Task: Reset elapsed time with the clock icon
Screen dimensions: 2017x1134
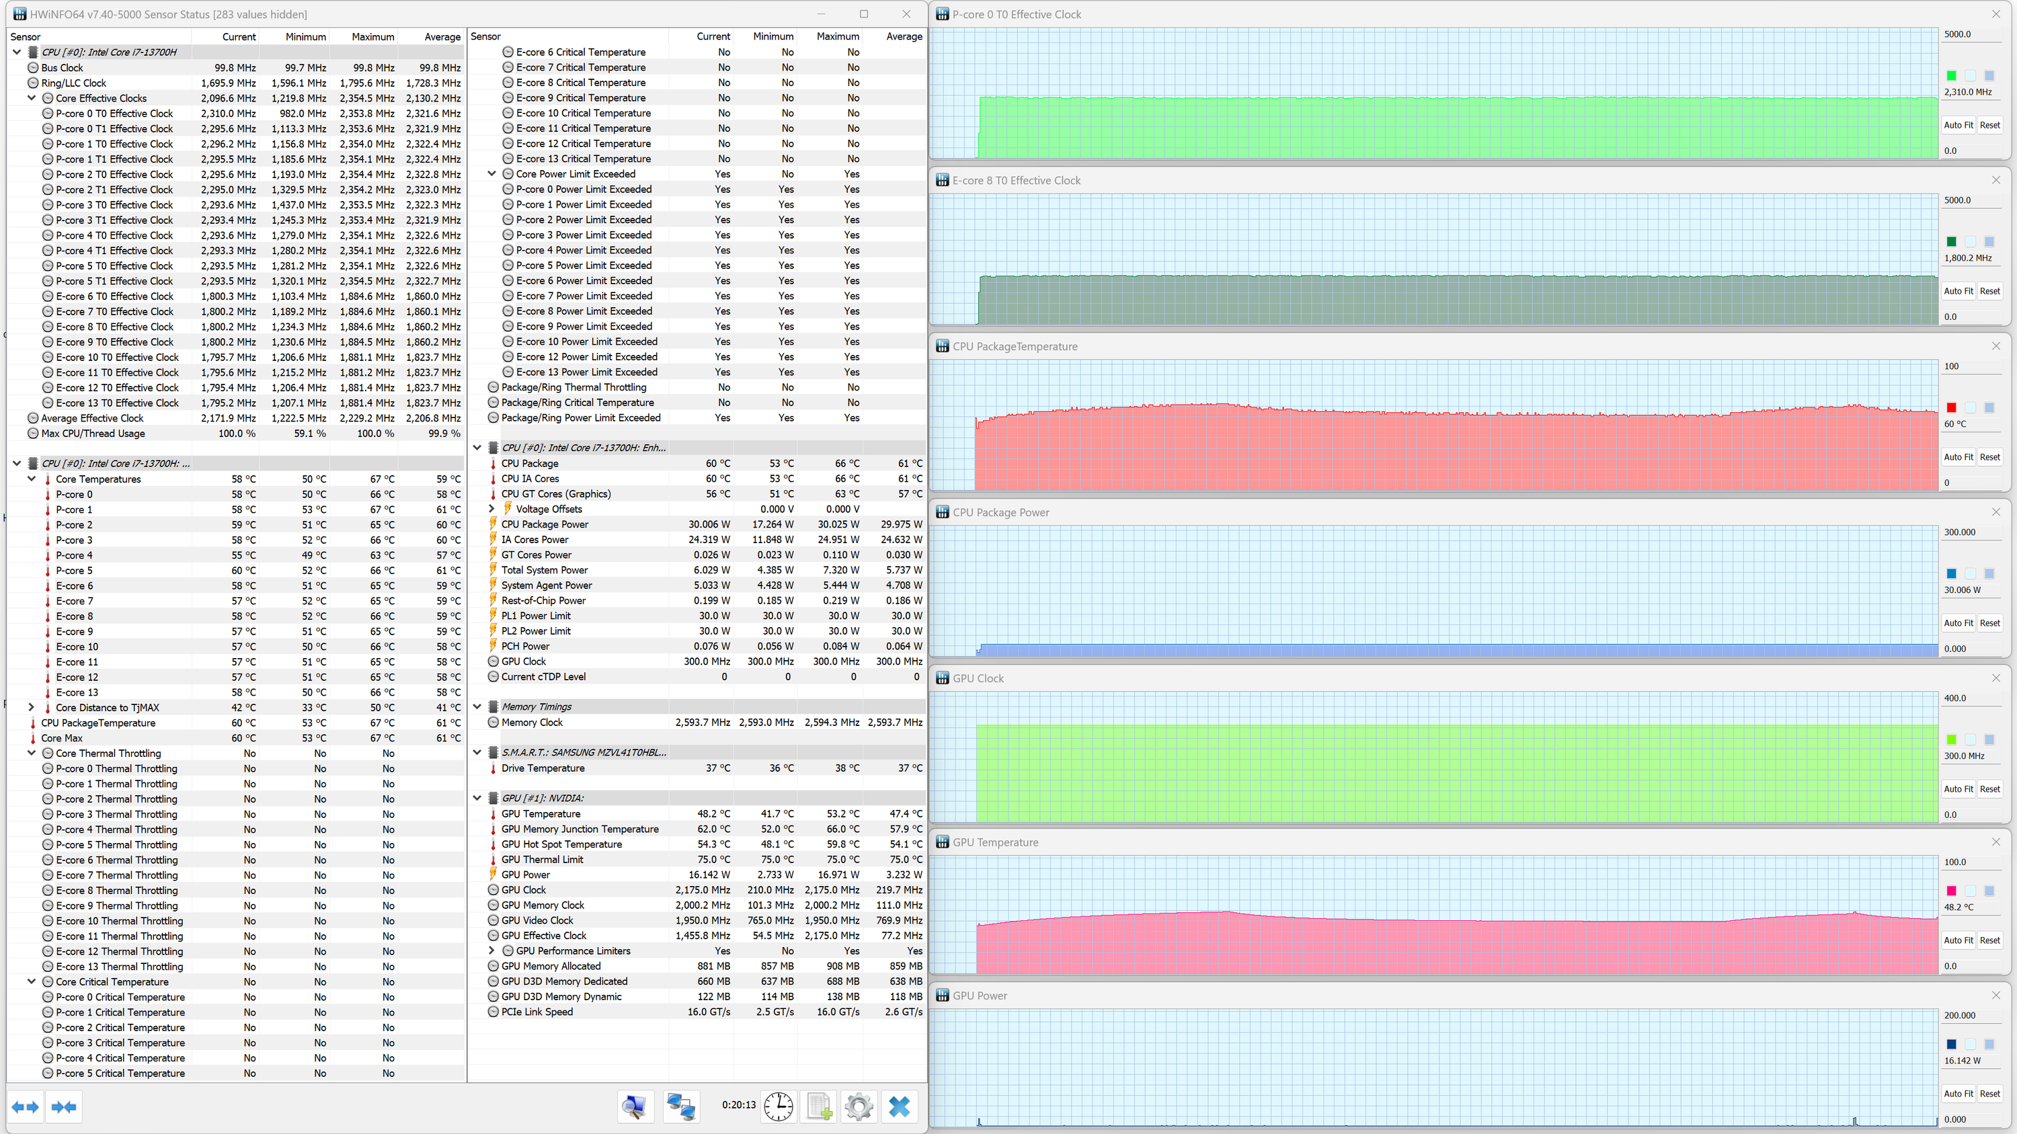Action: click(777, 1106)
